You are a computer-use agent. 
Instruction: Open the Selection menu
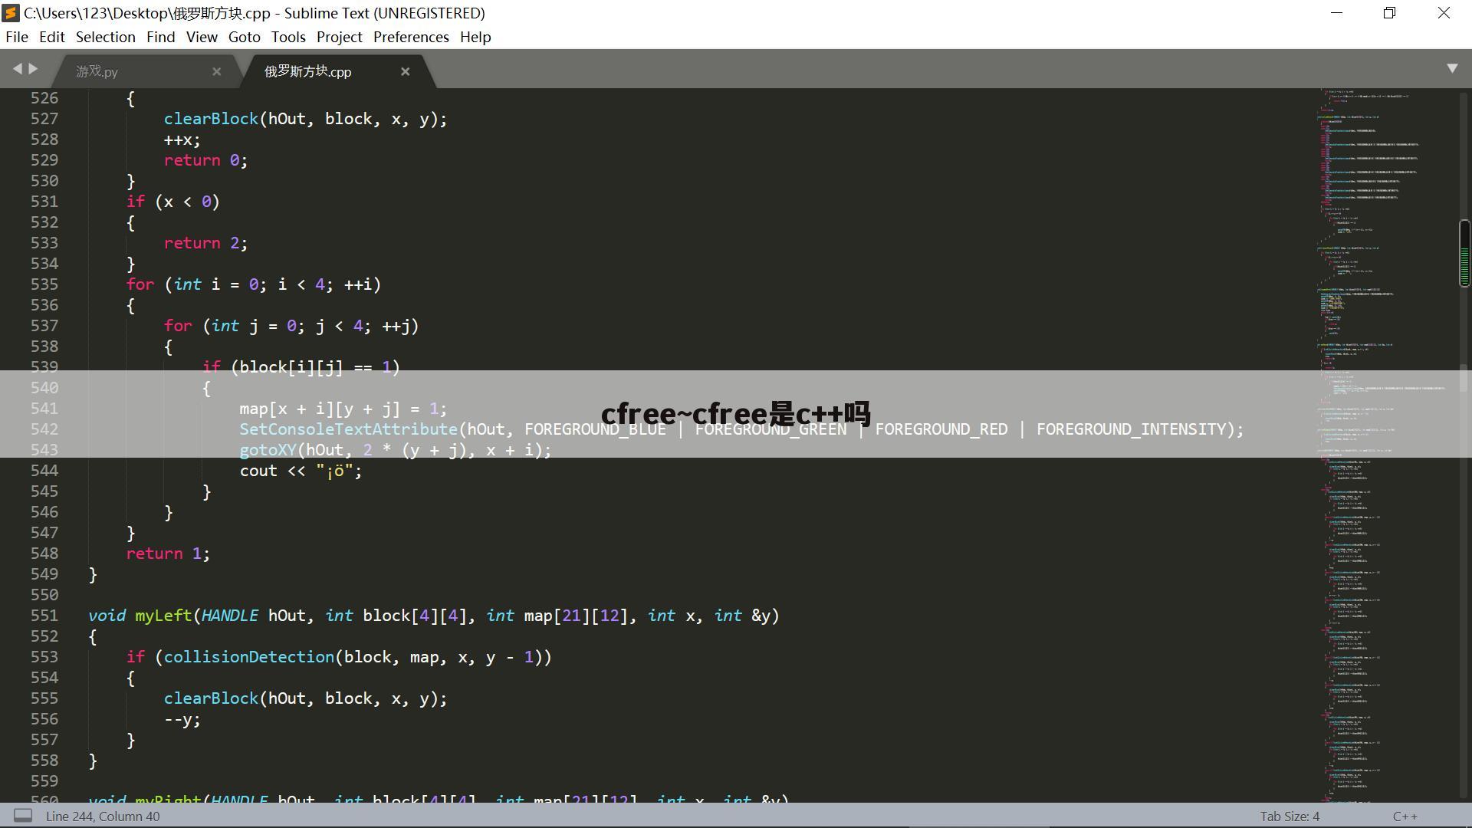[105, 37]
